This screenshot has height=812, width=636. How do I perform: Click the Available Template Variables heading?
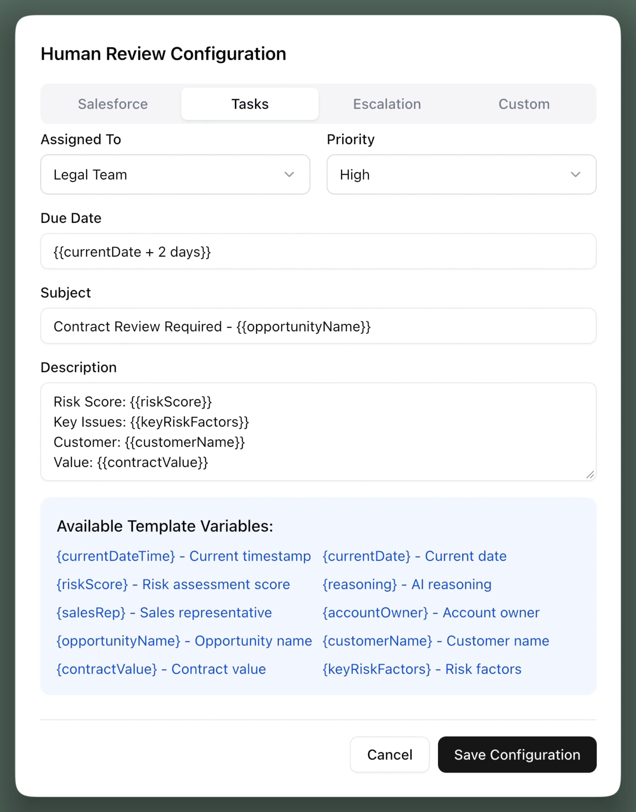click(165, 526)
